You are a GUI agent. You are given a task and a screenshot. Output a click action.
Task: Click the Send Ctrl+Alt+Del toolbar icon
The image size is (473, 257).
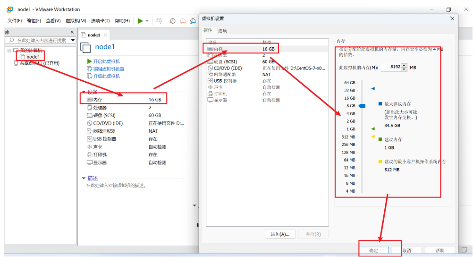point(159,21)
